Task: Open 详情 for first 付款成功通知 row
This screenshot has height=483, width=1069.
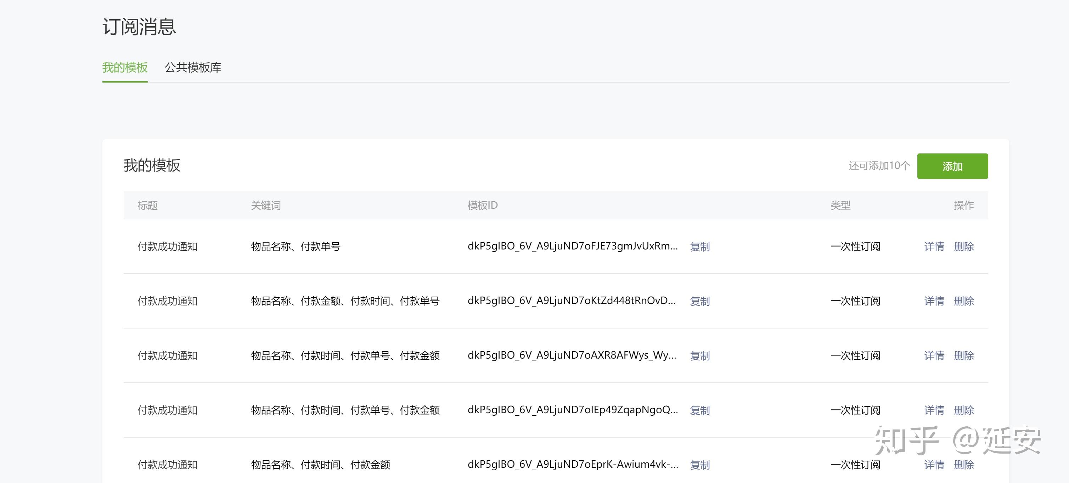Action: click(934, 247)
